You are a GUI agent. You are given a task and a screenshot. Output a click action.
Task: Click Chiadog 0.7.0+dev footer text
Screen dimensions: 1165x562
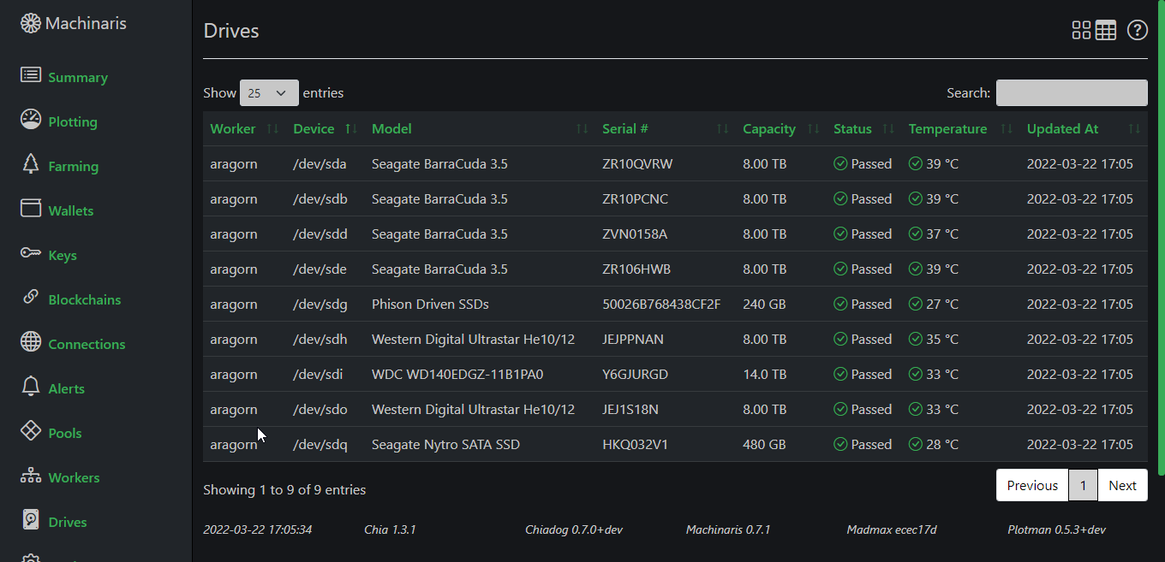574,529
